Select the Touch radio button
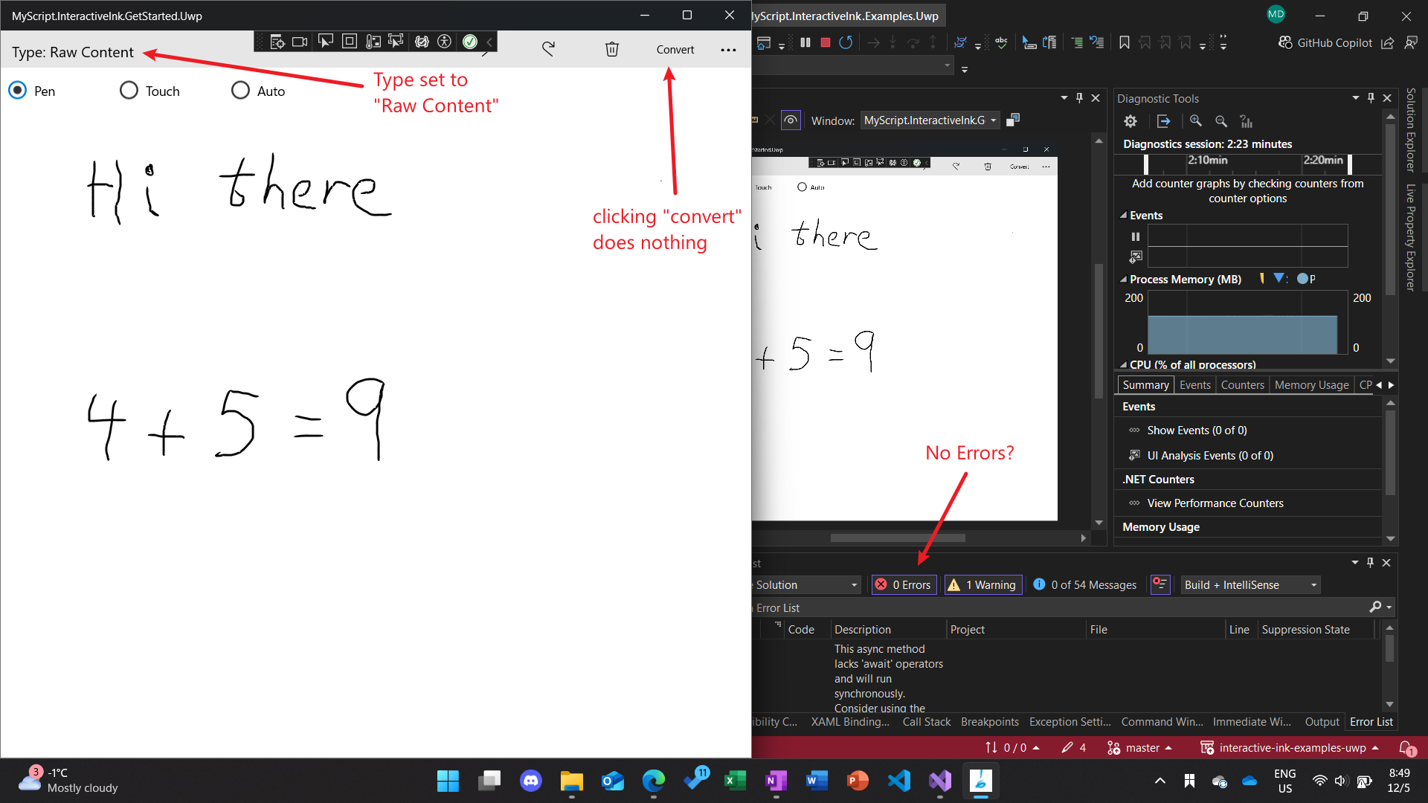This screenshot has width=1428, height=803. point(129,91)
